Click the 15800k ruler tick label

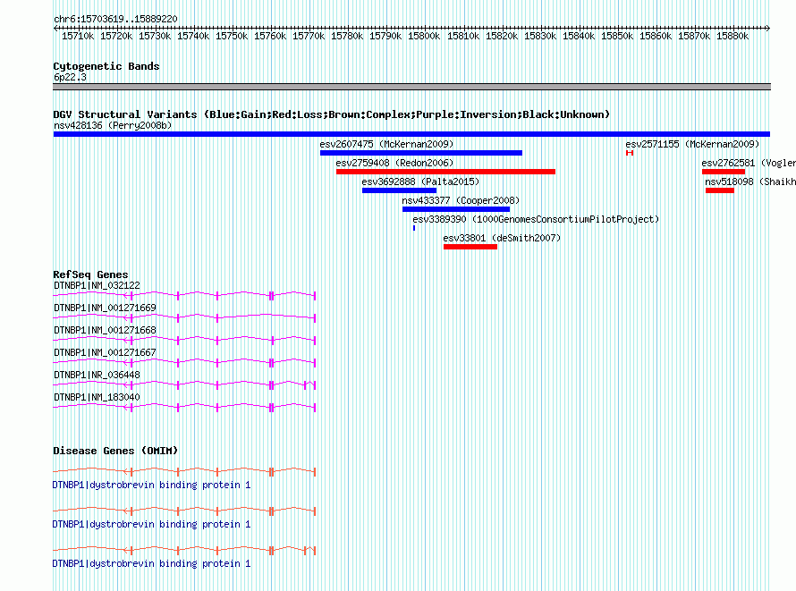click(x=424, y=36)
